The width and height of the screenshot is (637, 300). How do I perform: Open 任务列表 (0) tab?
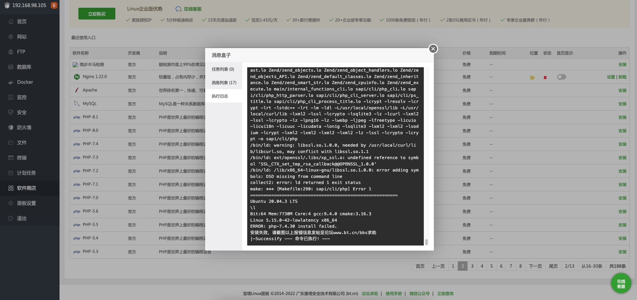223,69
